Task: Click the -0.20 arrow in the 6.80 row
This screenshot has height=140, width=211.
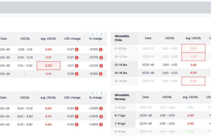Action: coord(77,125)
